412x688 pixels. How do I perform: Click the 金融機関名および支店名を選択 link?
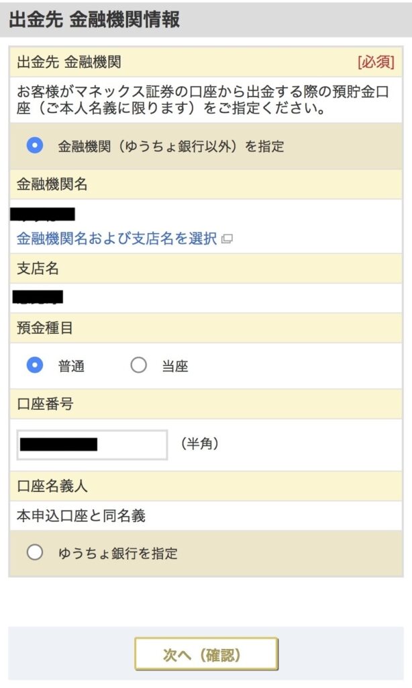pos(117,239)
